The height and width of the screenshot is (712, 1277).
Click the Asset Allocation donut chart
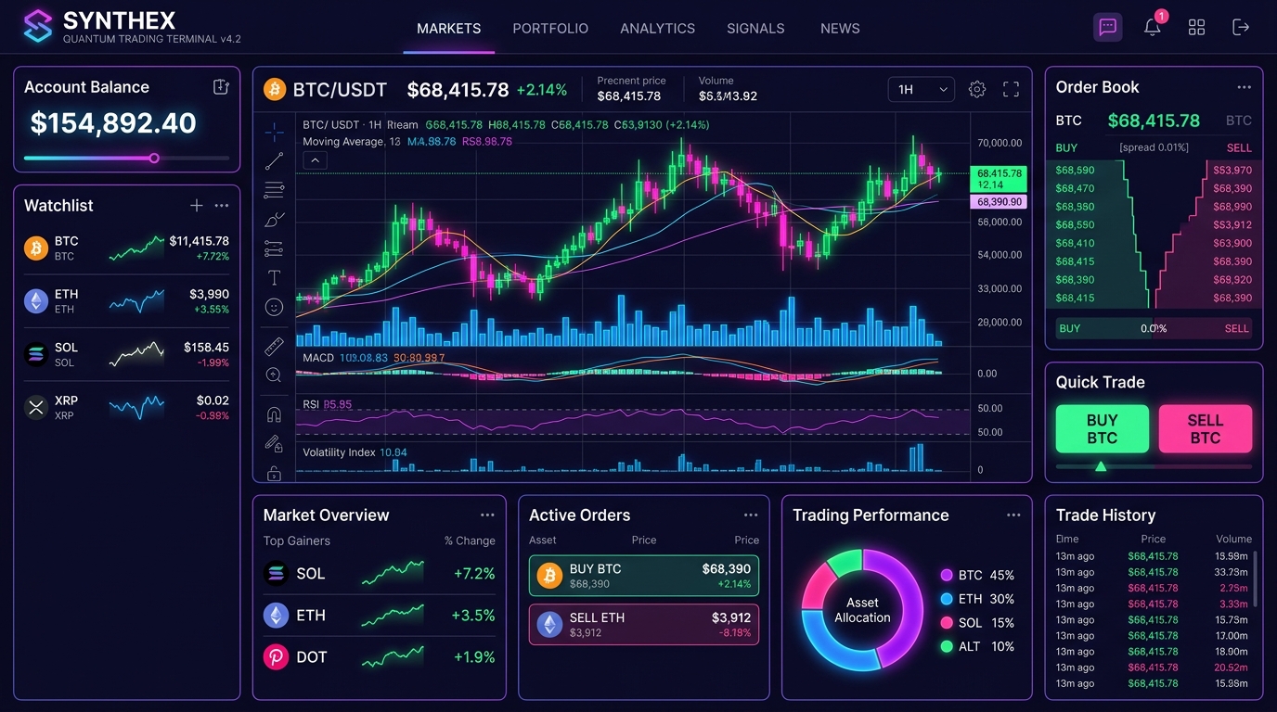tap(862, 609)
